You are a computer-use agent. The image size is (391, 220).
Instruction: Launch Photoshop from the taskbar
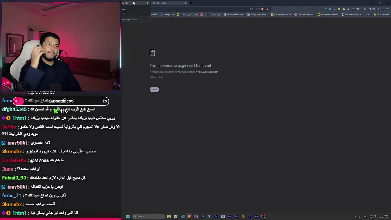tap(203, 216)
